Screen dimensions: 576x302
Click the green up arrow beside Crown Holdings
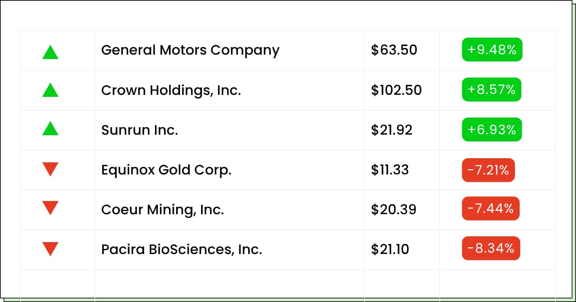click(x=50, y=90)
